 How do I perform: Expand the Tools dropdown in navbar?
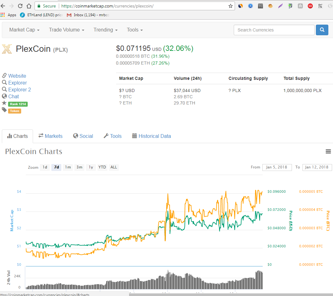tap(135, 30)
